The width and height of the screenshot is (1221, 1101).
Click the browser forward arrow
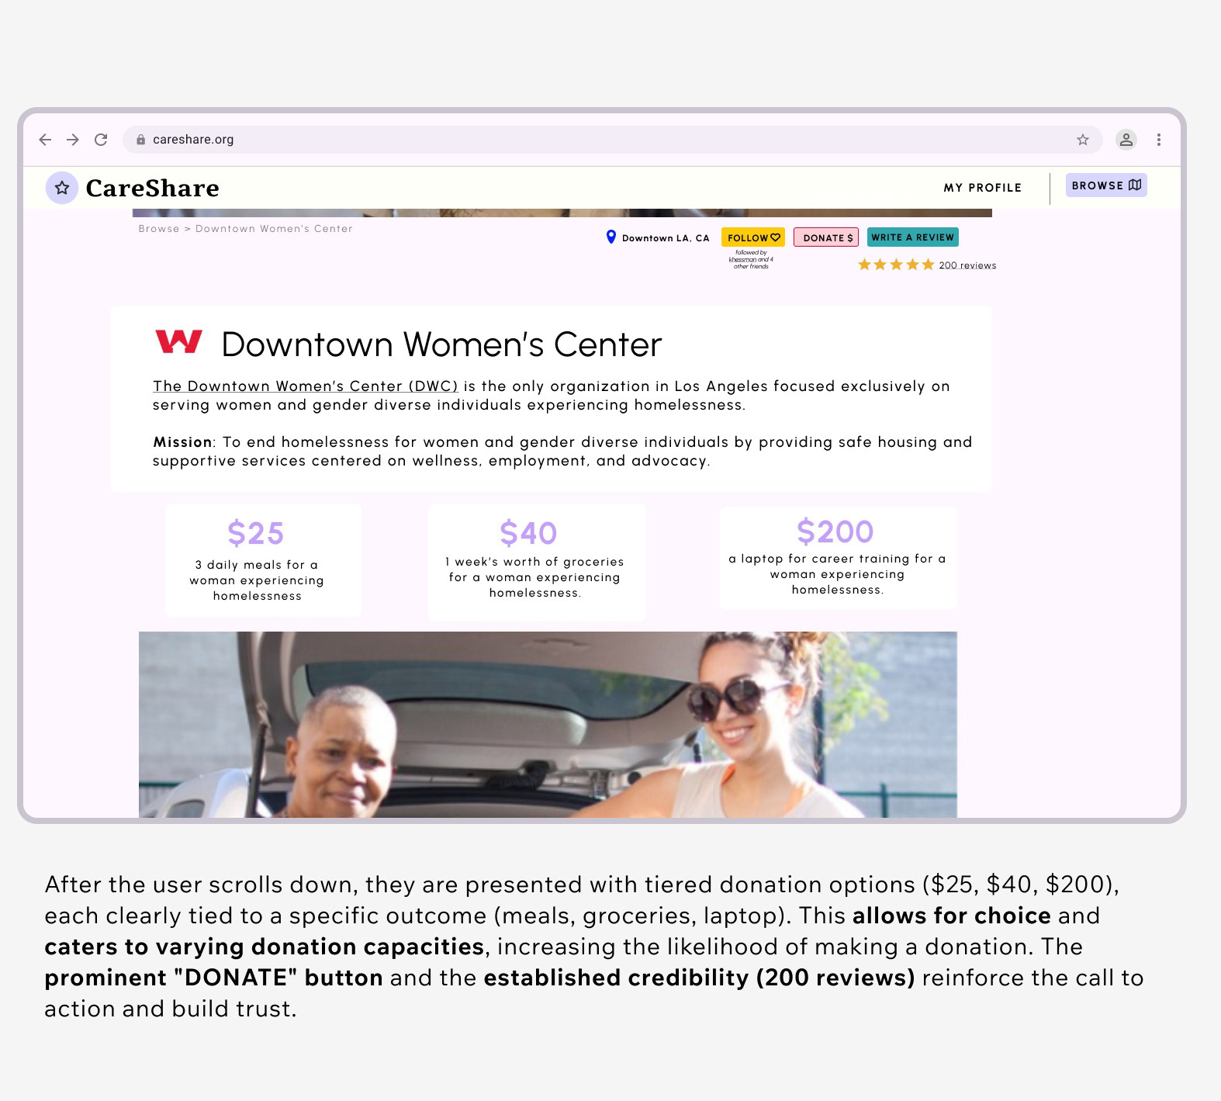(x=73, y=140)
